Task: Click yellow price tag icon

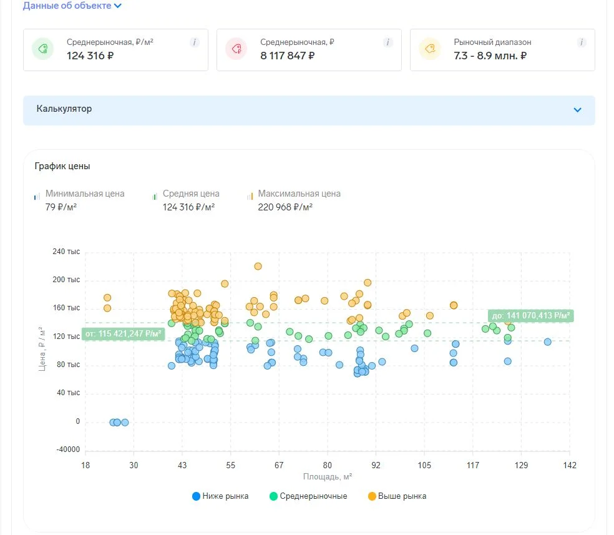Action: point(430,49)
